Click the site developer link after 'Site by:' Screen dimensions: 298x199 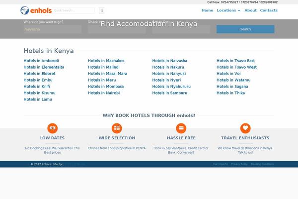[74, 164]
